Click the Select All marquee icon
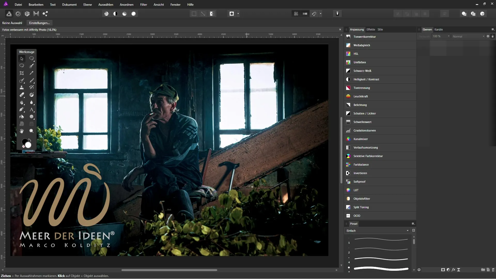This screenshot has height=279, width=496. click(194, 14)
